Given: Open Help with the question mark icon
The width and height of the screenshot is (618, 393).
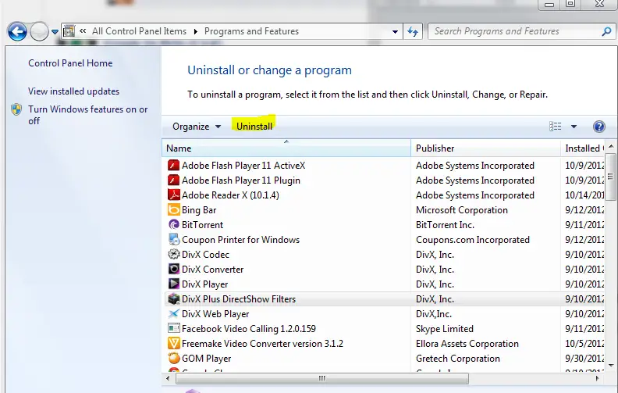Looking at the screenshot, I should click(x=598, y=127).
